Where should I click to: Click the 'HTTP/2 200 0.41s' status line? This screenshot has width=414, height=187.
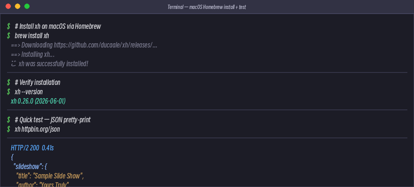[32, 148]
